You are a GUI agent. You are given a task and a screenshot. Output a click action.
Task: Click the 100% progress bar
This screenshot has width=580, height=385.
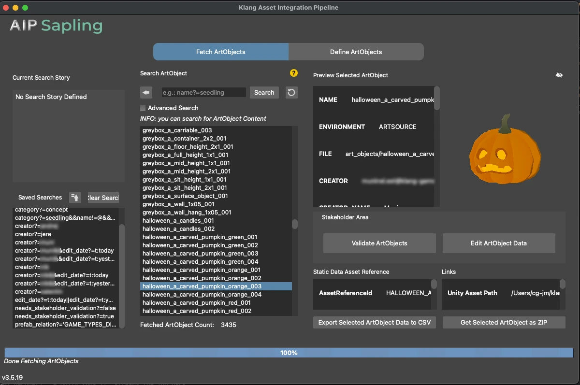[x=289, y=353]
